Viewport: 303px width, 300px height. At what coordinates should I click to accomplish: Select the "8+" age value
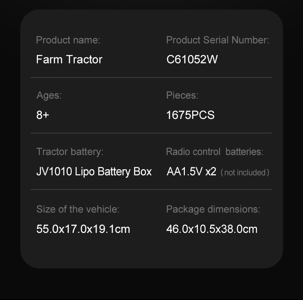click(43, 115)
